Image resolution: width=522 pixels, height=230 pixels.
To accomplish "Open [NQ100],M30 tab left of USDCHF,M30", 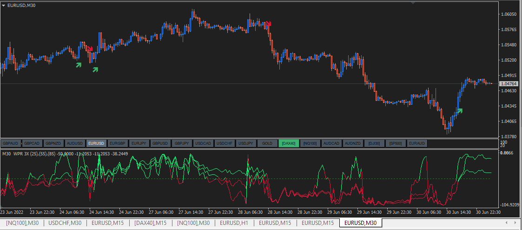I will coord(22,223).
